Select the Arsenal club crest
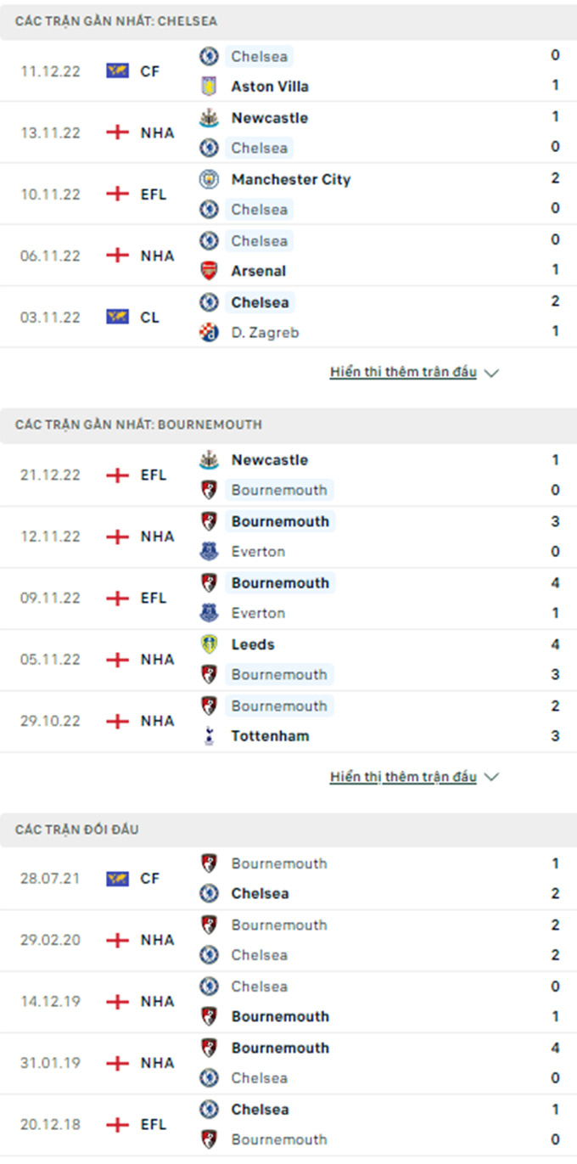The width and height of the screenshot is (577, 1164). [x=209, y=271]
